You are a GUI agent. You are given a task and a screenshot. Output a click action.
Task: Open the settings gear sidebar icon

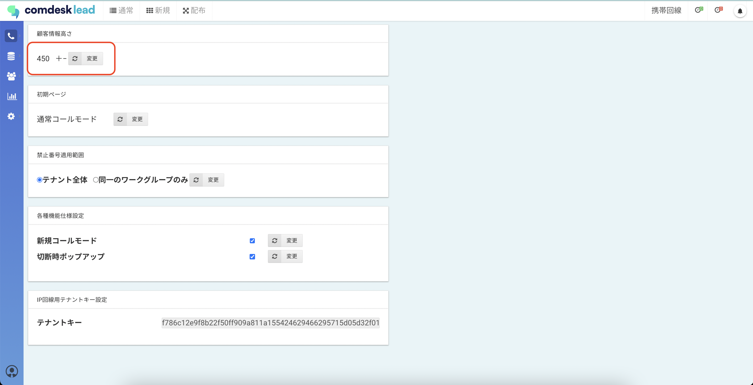11,116
